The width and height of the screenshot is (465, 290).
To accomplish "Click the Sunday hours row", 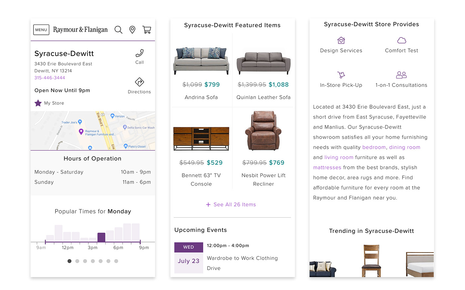I will click(x=93, y=182).
